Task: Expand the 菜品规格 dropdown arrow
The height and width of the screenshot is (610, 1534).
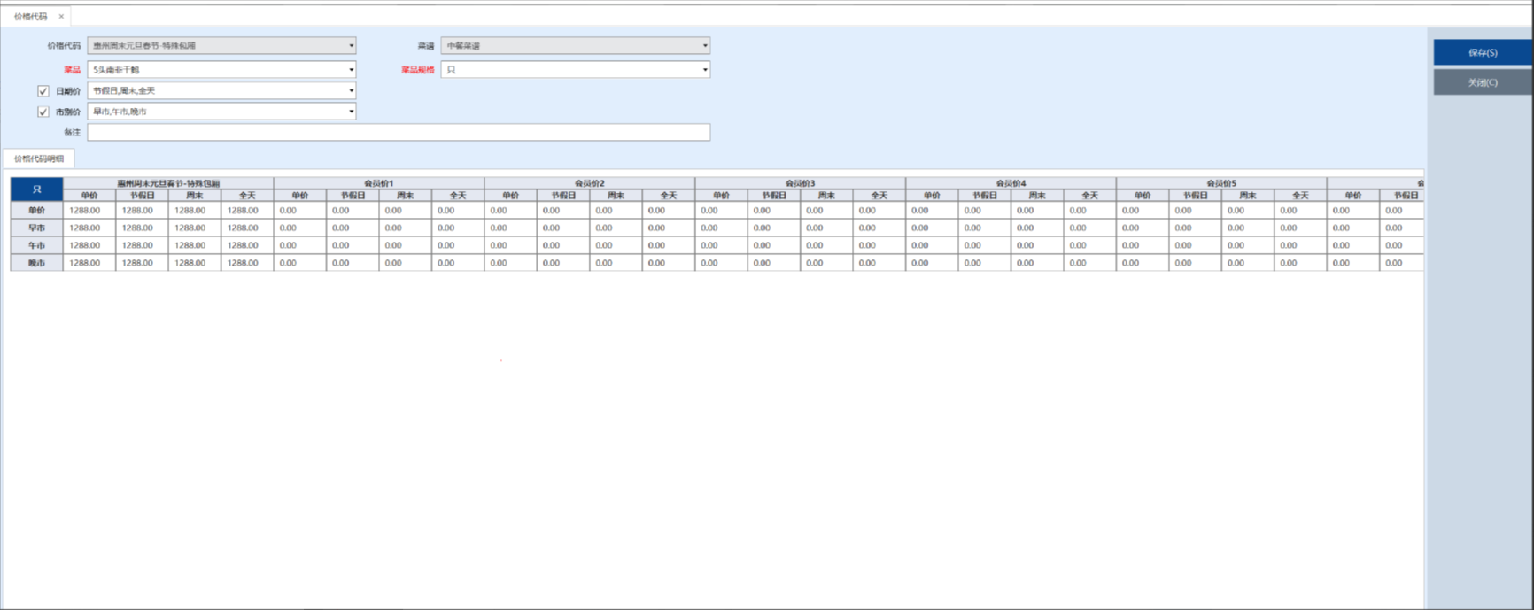Action: coord(705,70)
